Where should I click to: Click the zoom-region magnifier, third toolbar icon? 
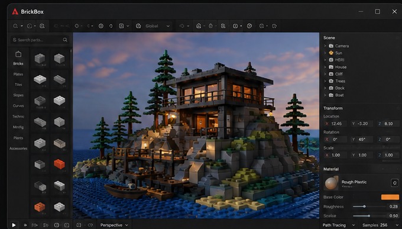(x=42, y=26)
